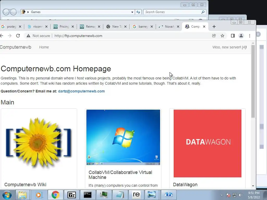Viewport: 267px width, 200px height.
Task: Open the sunflower Computernewb Wiki image
Action: [x=39, y=143]
